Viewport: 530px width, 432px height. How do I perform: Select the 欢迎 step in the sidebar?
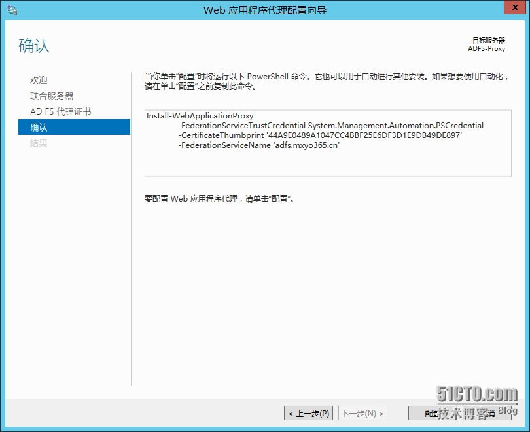click(x=39, y=80)
